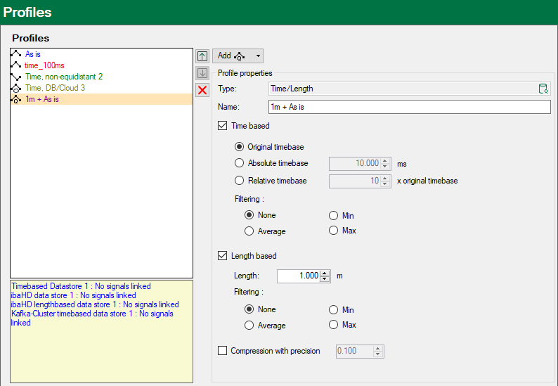This screenshot has height=386, width=558.
Task: Delete profile with the red X icon
Action: click(202, 90)
